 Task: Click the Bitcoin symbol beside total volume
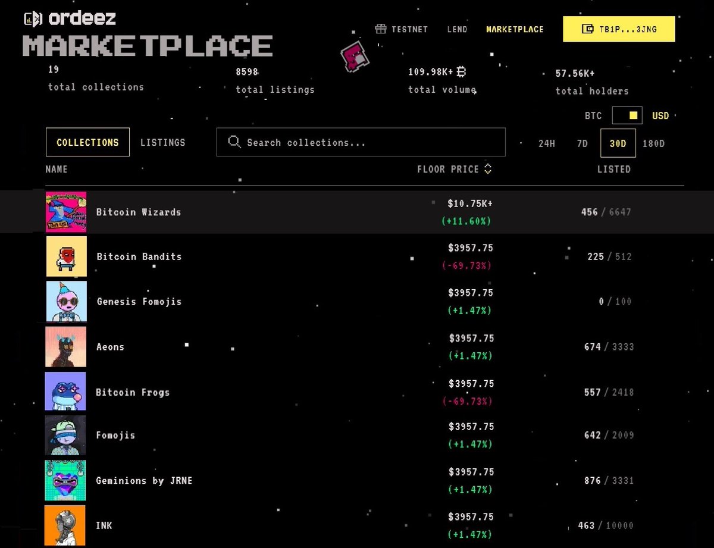[461, 72]
